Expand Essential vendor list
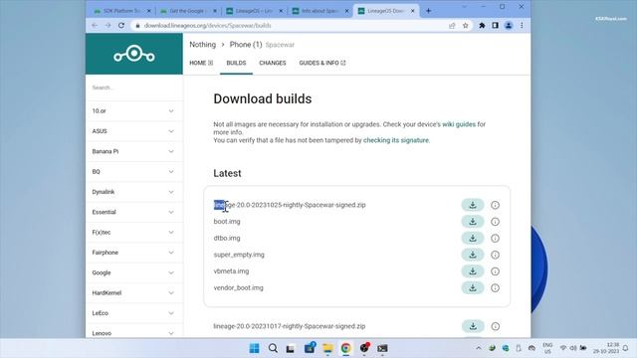Screen dimensions: 637x358 [x=133, y=212]
